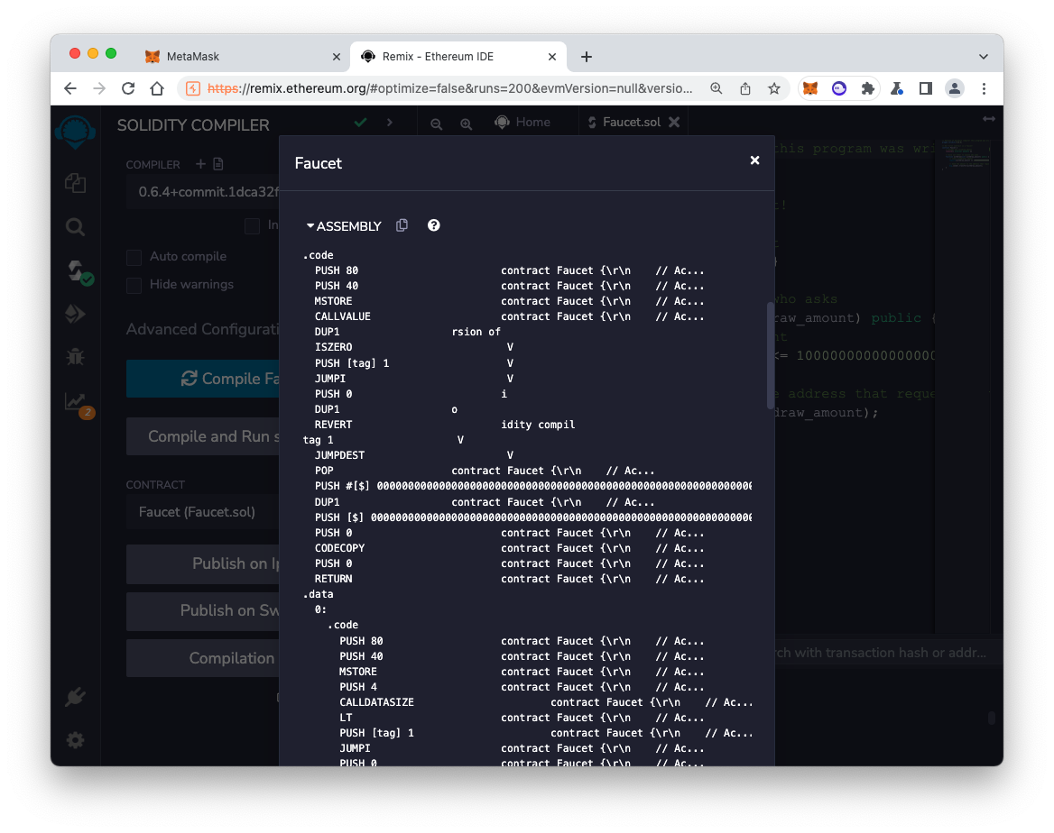This screenshot has width=1054, height=833.
Task: Open the Remix settings gear icon
Action: click(76, 740)
